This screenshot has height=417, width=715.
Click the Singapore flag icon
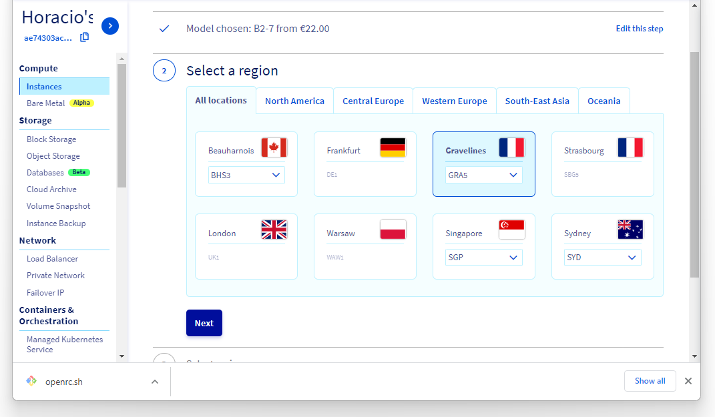[x=511, y=230]
